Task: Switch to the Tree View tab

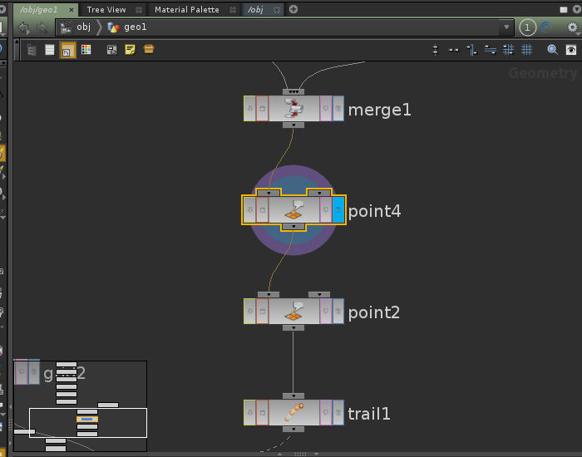Action: pyautogui.click(x=106, y=9)
